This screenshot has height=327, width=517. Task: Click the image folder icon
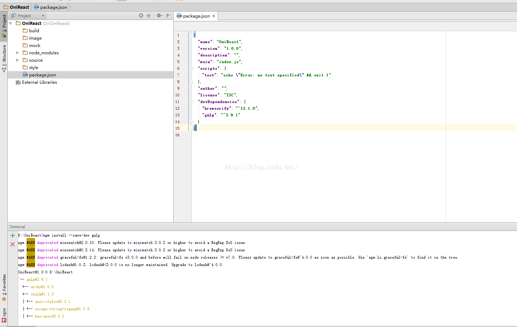point(25,38)
